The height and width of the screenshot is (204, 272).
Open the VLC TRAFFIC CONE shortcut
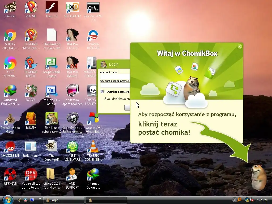[x=93, y=151]
